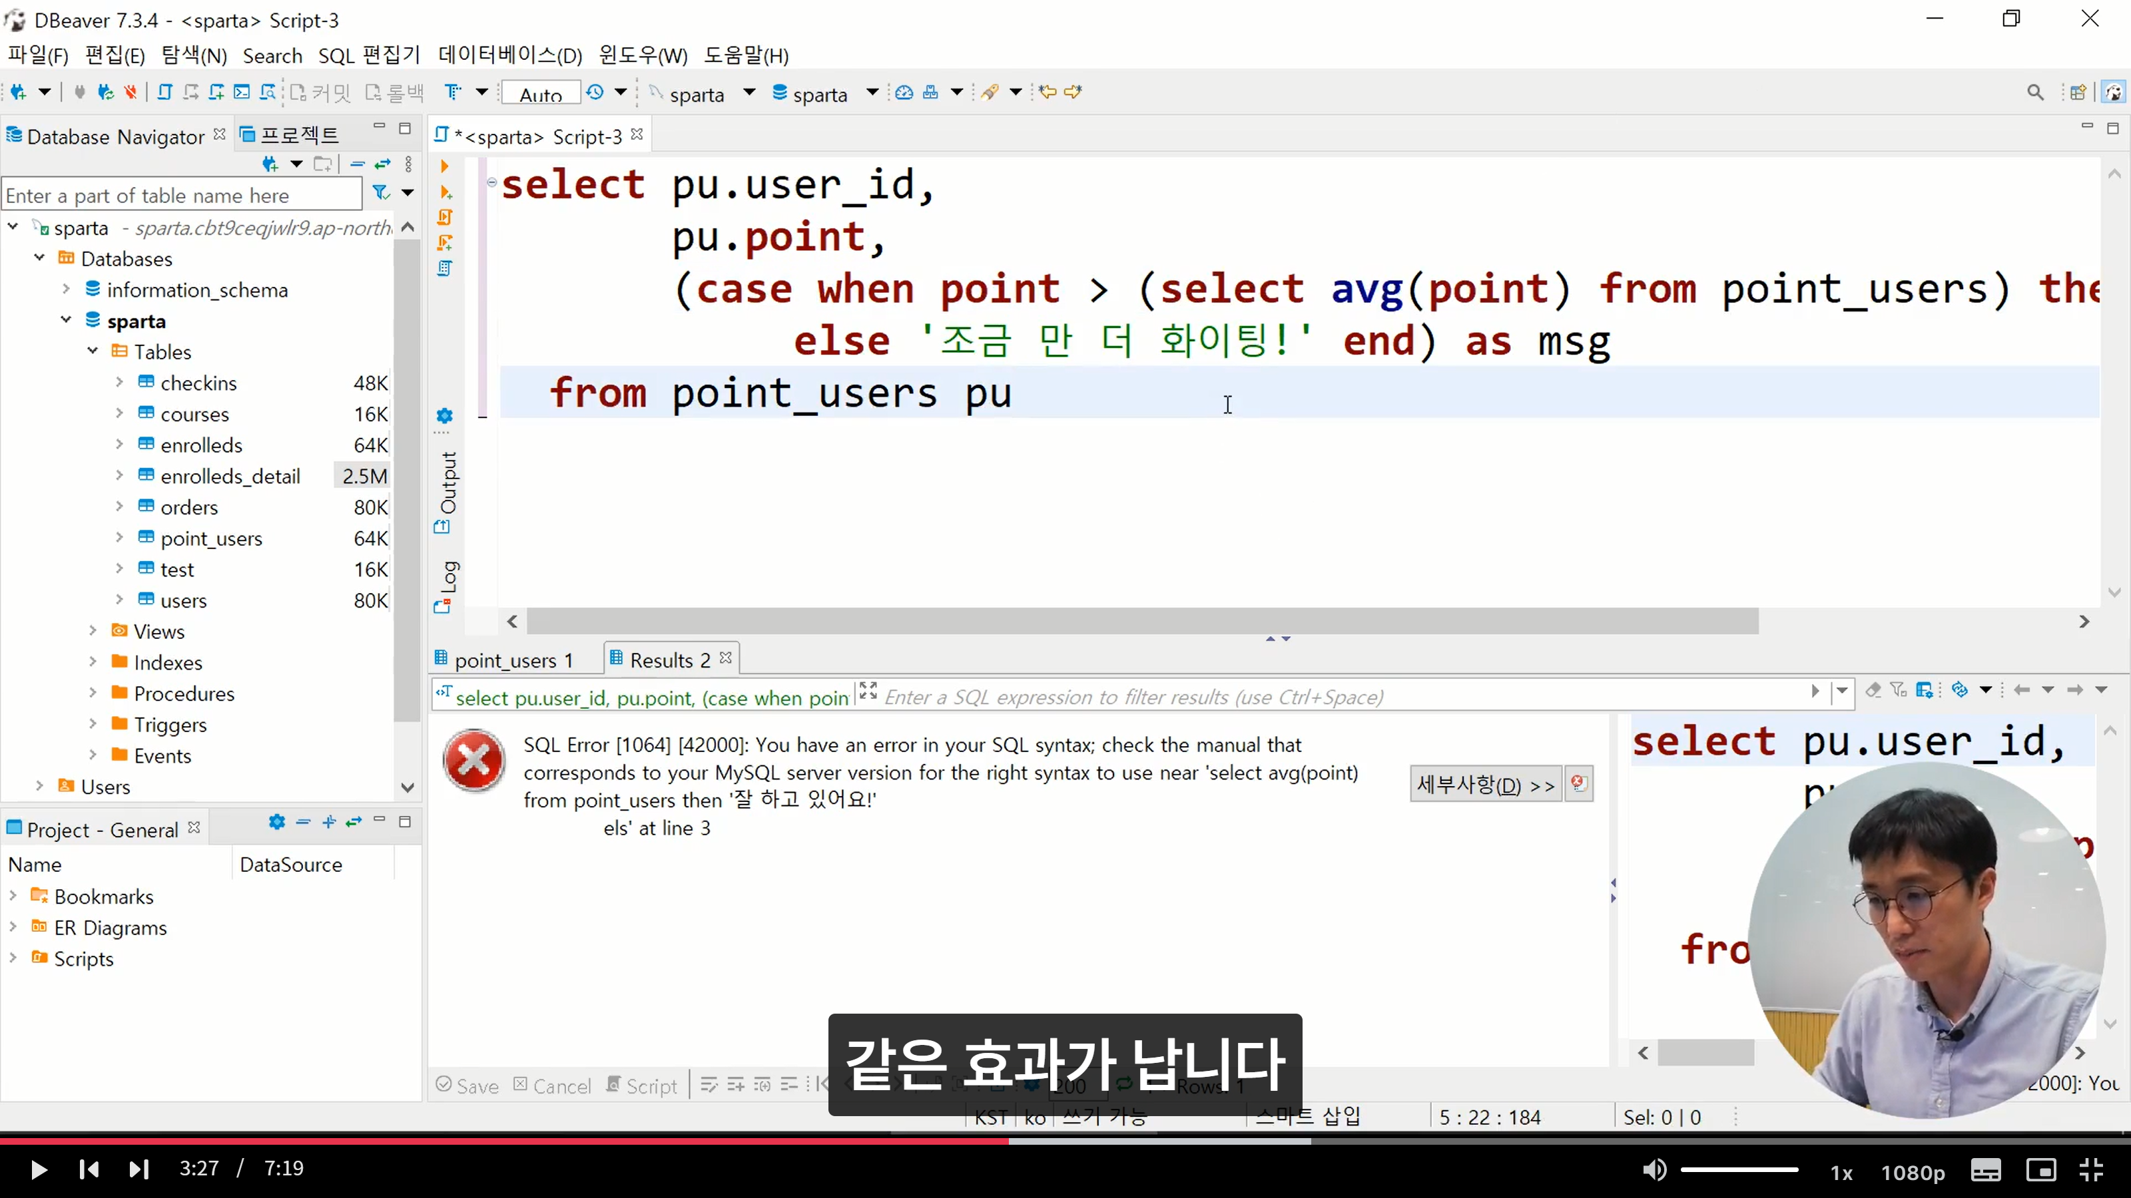The image size is (2131, 1198).
Task: Click the toolbar search magnifier icon
Action: [x=2036, y=93]
